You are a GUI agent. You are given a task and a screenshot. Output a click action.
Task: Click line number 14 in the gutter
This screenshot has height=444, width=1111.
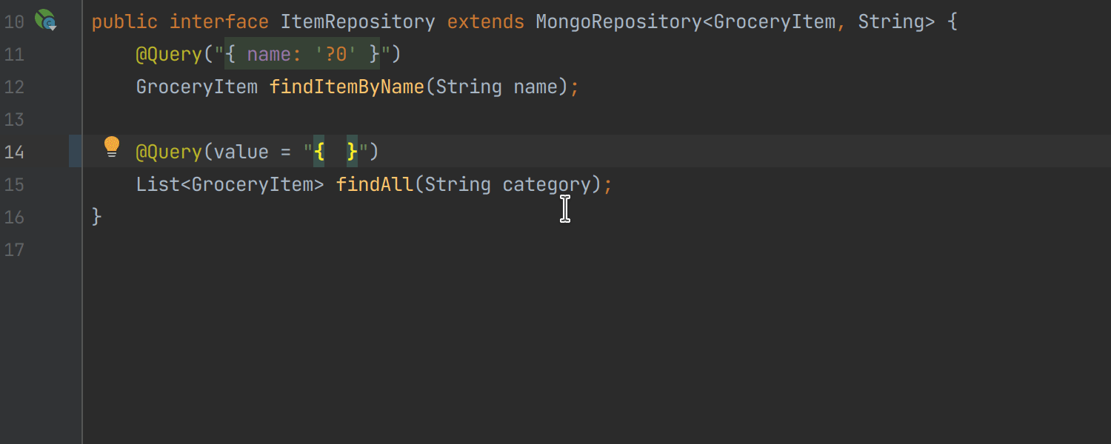[14, 152]
